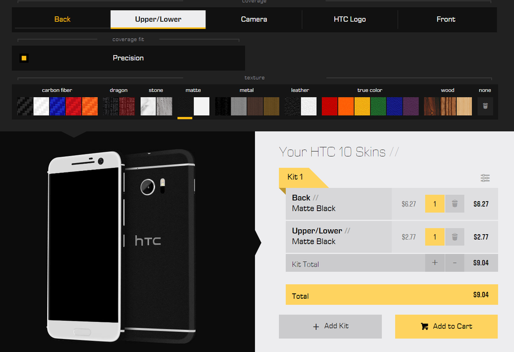Pick blue carbon fiber texture

point(57,106)
